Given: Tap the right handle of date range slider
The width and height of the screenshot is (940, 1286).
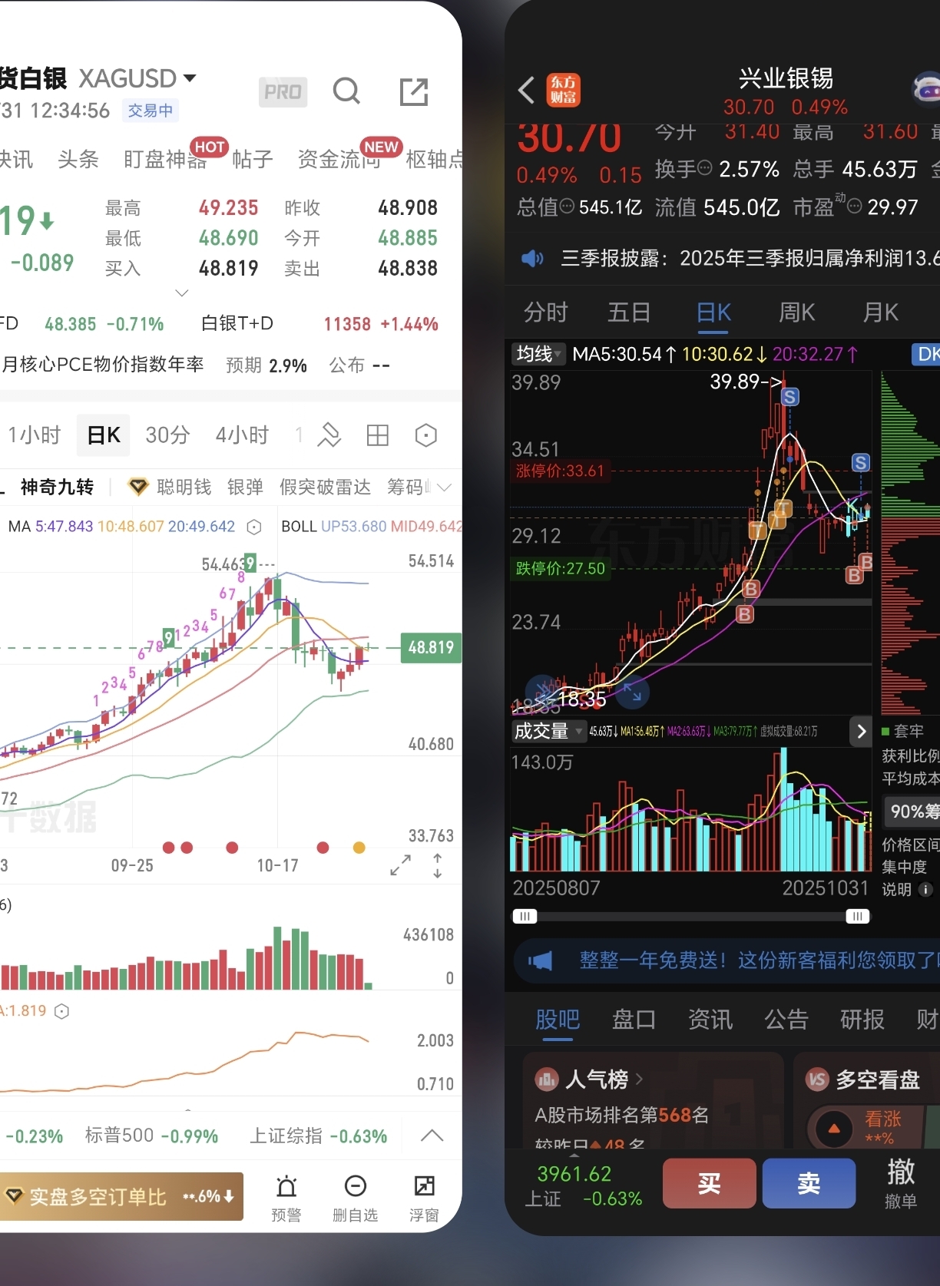Looking at the screenshot, I should (x=857, y=916).
